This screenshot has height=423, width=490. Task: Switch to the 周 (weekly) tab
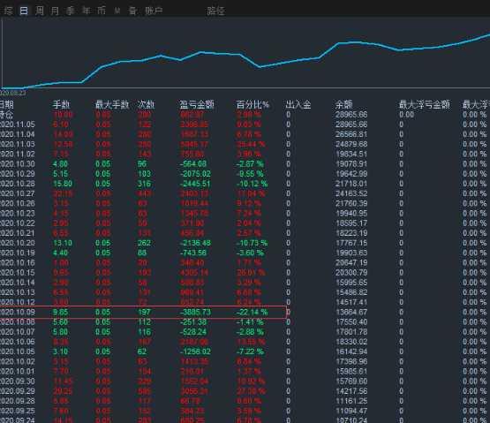click(40, 11)
